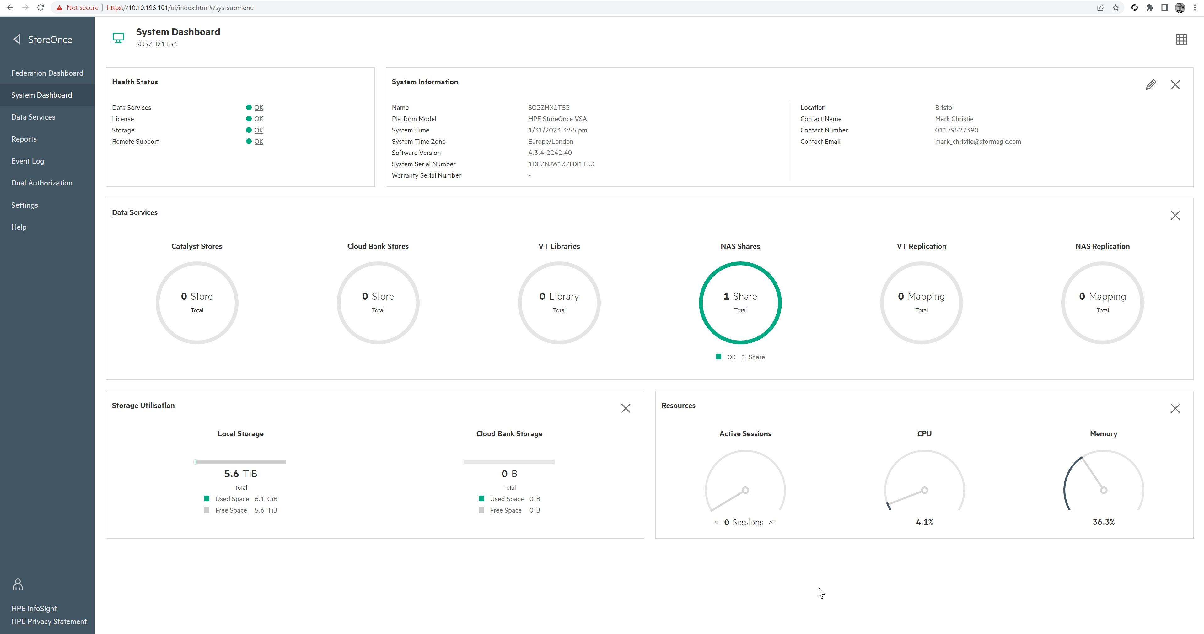The image size is (1204, 634).
Task: Click the System Dashboard monitor icon
Action: [x=118, y=38]
